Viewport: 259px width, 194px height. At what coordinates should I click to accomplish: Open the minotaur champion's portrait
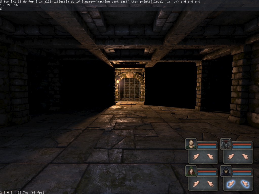point(226,144)
